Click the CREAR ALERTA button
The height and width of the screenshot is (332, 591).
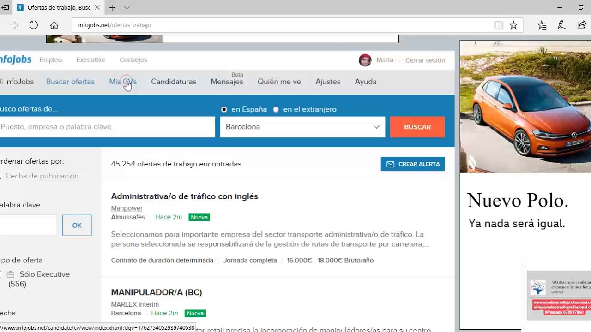point(413,164)
